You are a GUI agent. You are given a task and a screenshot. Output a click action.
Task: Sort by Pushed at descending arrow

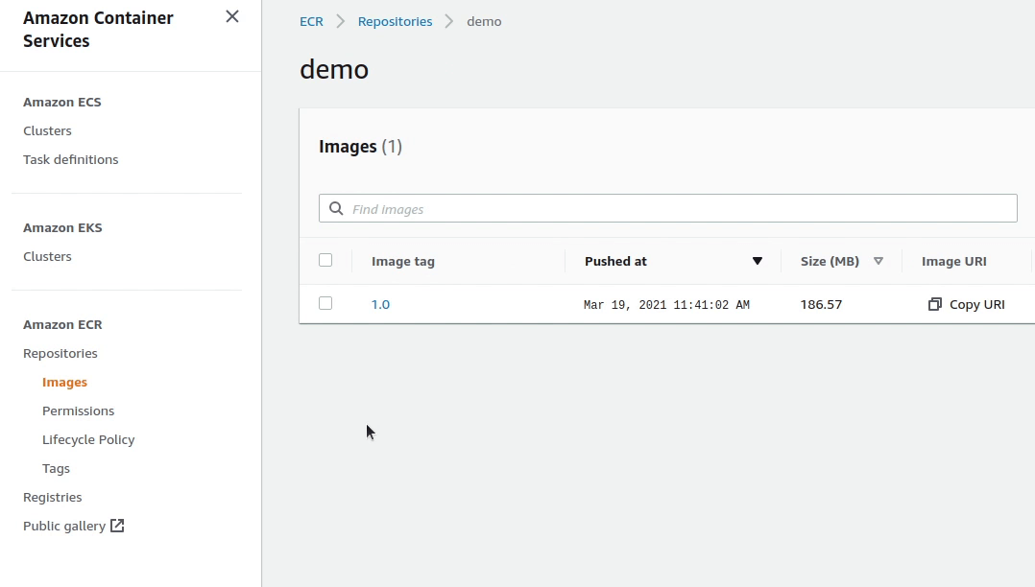pos(757,261)
